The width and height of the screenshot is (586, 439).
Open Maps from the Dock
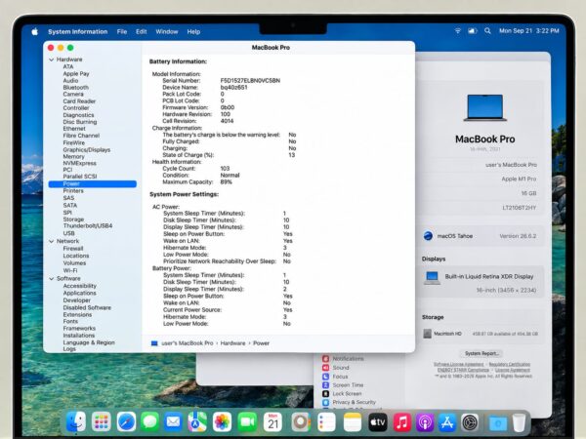pyautogui.click(x=197, y=422)
